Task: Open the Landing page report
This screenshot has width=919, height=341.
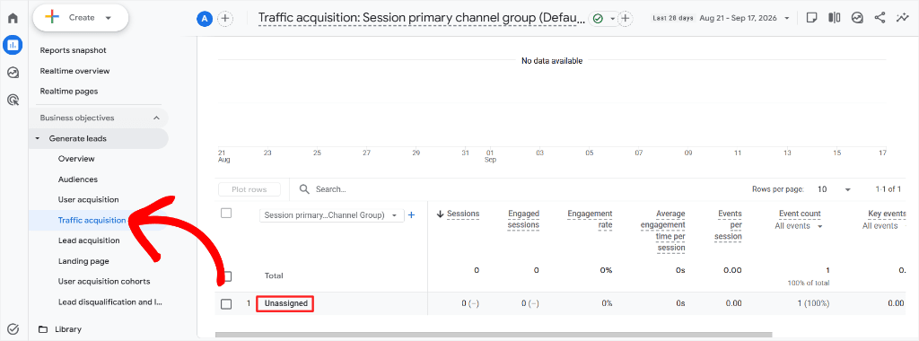Action: [x=83, y=261]
